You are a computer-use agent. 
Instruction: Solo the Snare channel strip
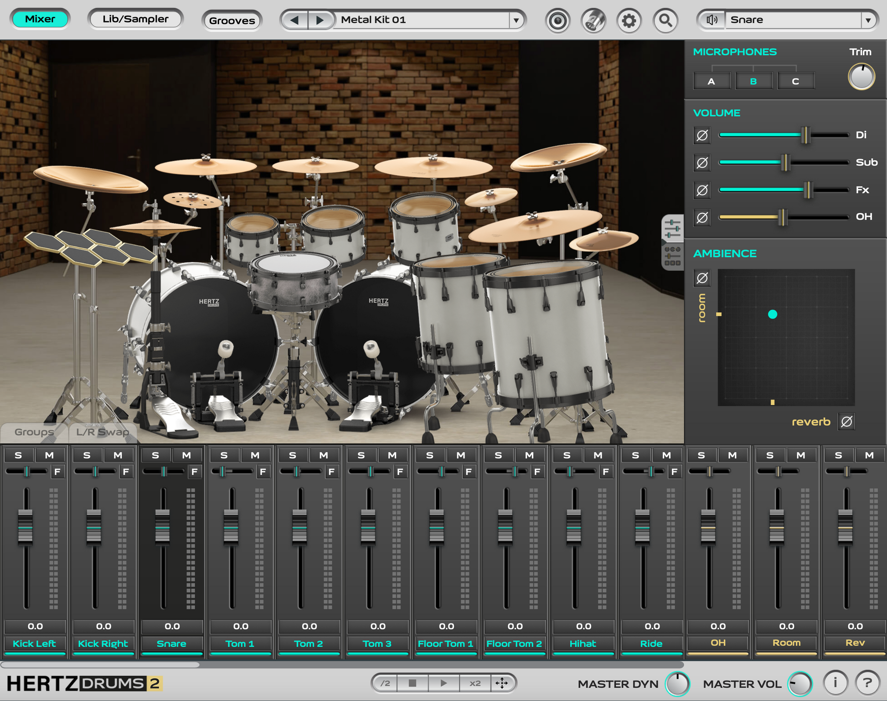155,454
